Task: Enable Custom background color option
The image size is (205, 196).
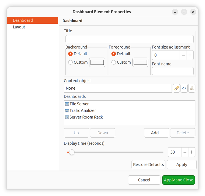Action: (x=70, y=62)
